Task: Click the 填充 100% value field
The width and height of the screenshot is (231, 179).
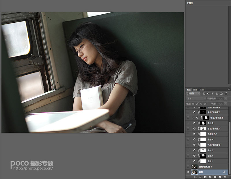Action: pyautogui.click(x=220, y=104)
